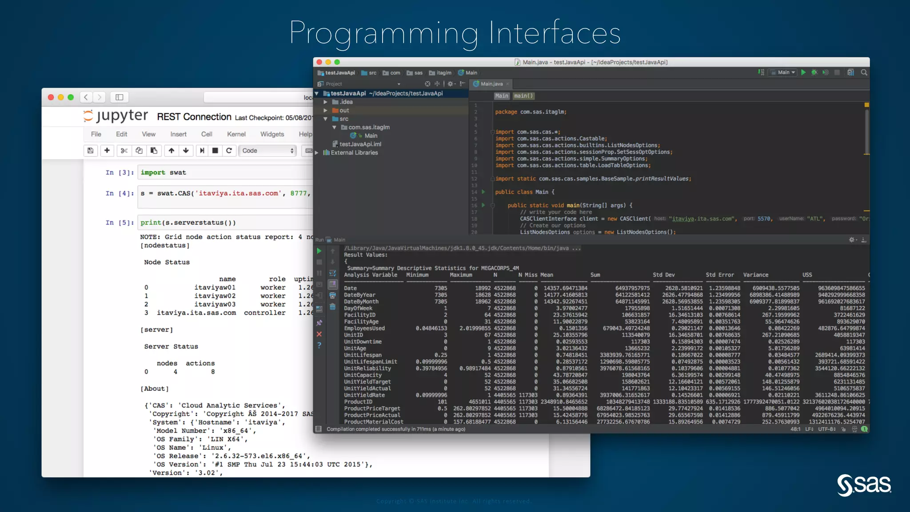Paste cells below in the Jupyter toolbar
910x512 pixels.
pos(154,151)
